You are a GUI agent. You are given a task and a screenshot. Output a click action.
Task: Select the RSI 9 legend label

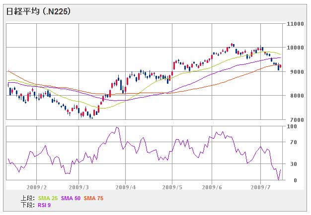coord(44,205)
